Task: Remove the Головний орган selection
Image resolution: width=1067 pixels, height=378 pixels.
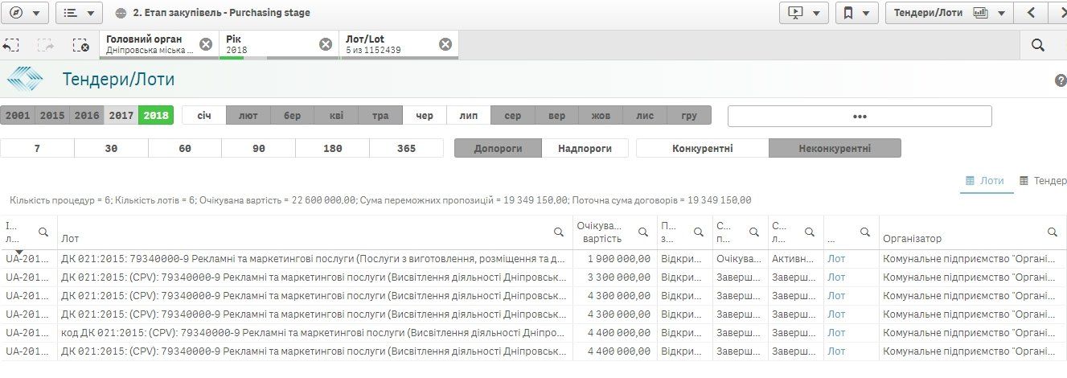Action: [206, 44]
